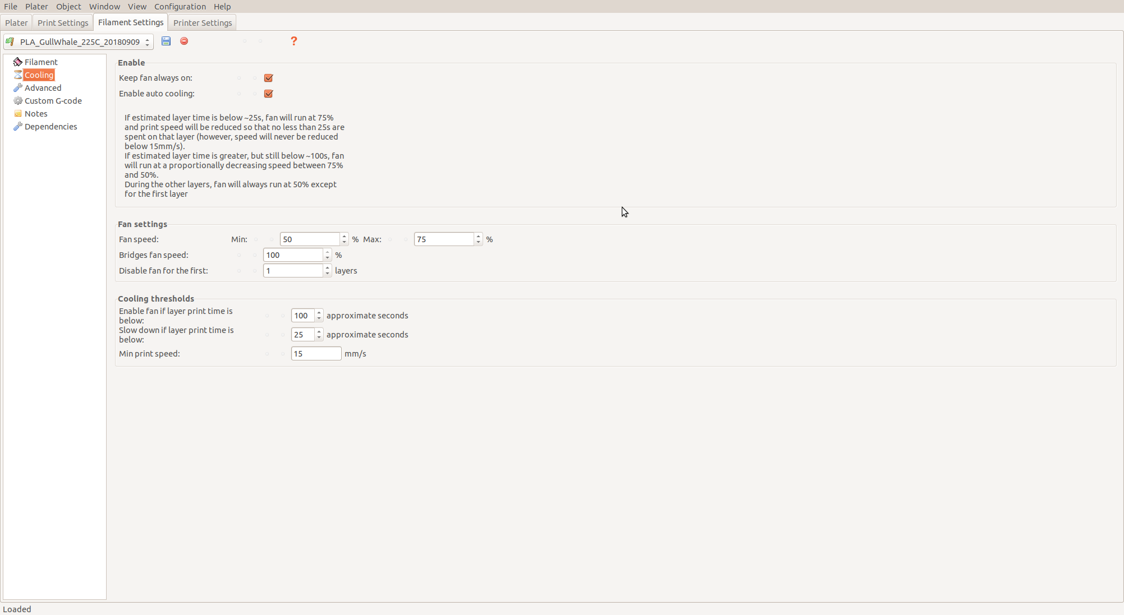The height and width of the screenshot is (615, 1124).
Task: Open the Notes page in the sidebar
Action: pyautogui.click(x=36, y=113)
